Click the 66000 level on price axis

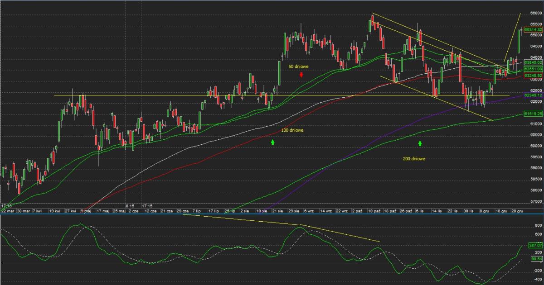pyautogui.click(x=536, y=14)
